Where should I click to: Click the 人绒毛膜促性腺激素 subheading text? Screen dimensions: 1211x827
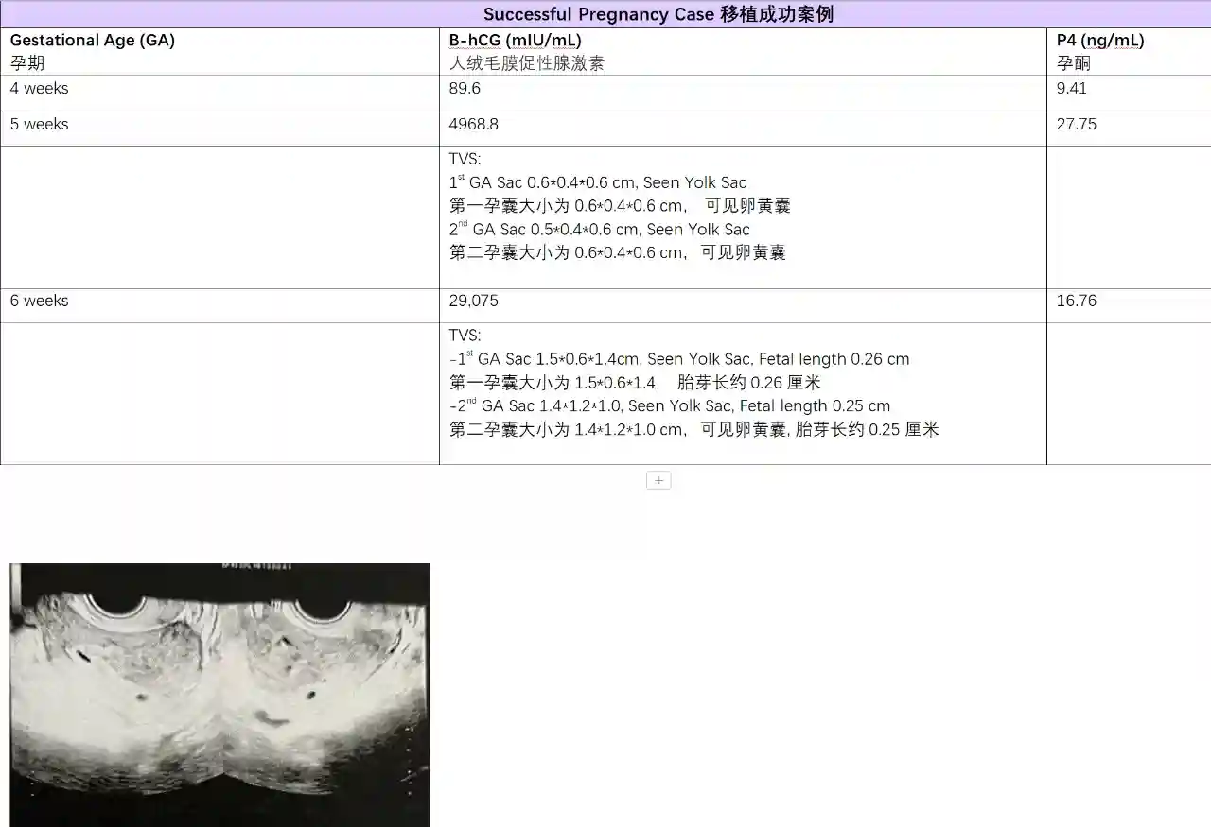[526, 64]
